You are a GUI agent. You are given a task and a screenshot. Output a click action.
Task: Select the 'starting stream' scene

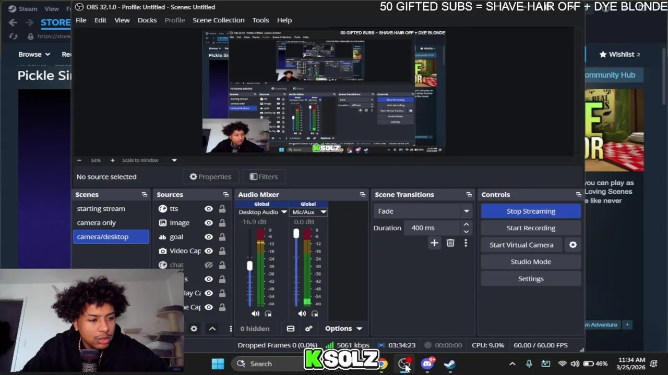pyautogui.click(x=101, y=208)
